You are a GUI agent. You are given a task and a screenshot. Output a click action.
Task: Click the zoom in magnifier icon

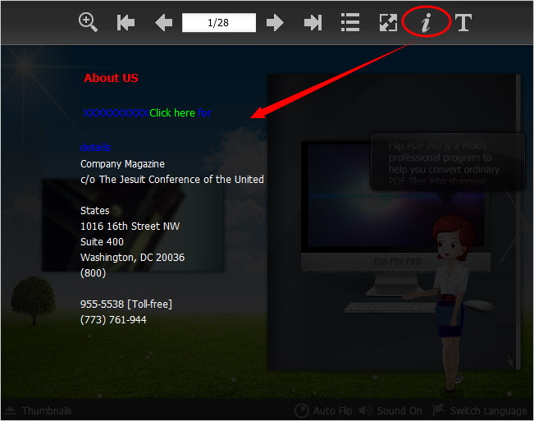[89, 22]
